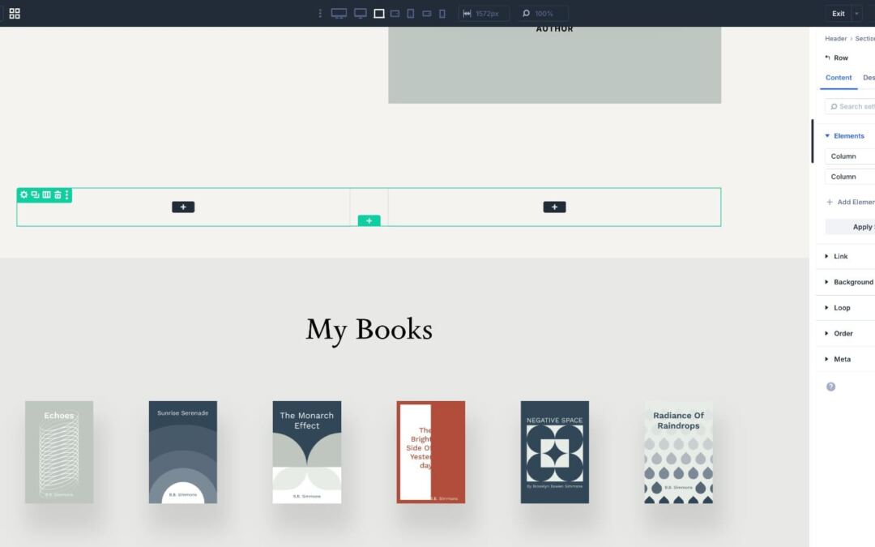Image resolution: width=875 pixels, height=547 pixels.
Task: Delete the Row with the trash icon
Action: click(58, 194)
